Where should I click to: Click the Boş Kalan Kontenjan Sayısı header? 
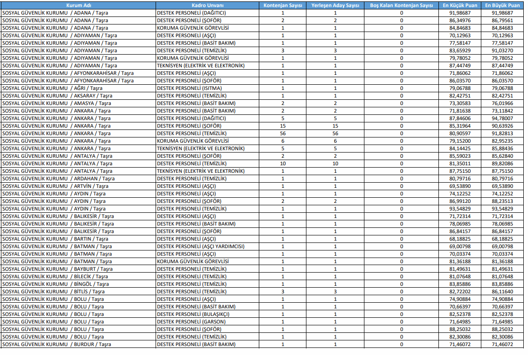(401, 5)
